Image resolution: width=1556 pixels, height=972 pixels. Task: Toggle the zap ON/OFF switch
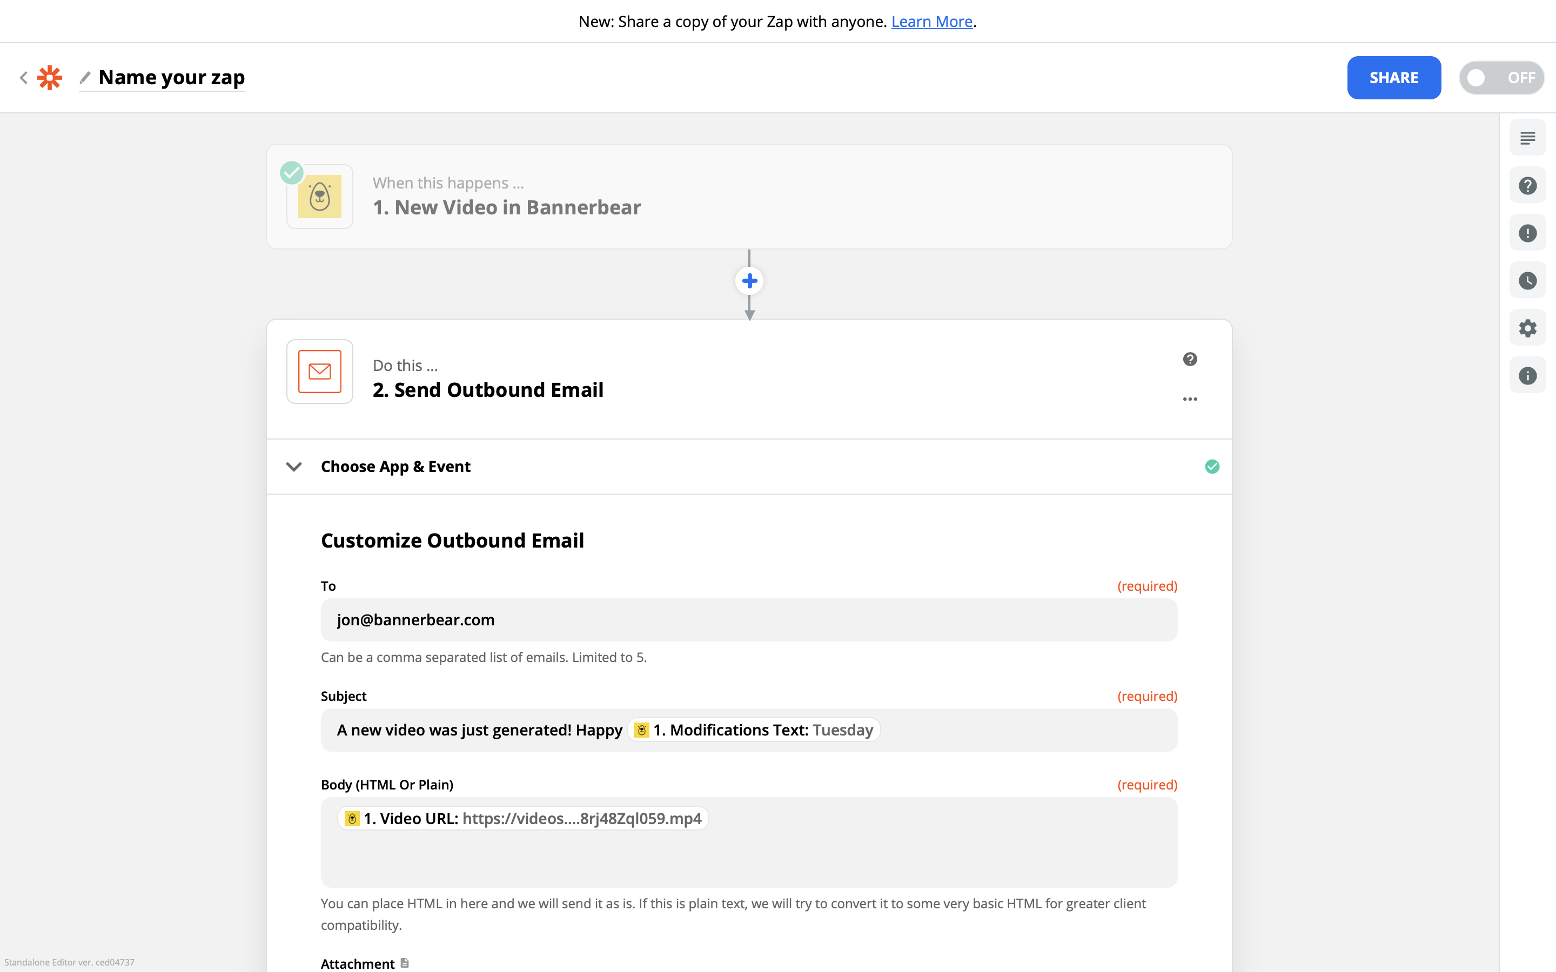tap(1501, 78)
